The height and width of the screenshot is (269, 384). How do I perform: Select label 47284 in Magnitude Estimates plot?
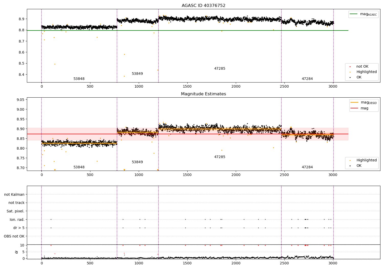307,167
